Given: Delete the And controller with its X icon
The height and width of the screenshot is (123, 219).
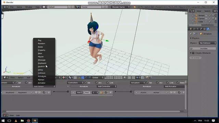Looking at the screenshot, I should (111, 92).
